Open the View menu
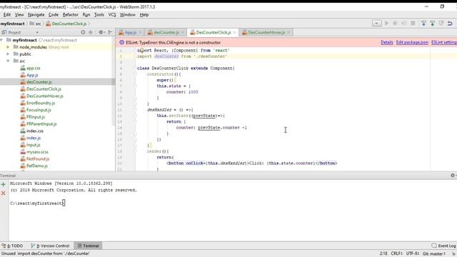 (19, 14)
